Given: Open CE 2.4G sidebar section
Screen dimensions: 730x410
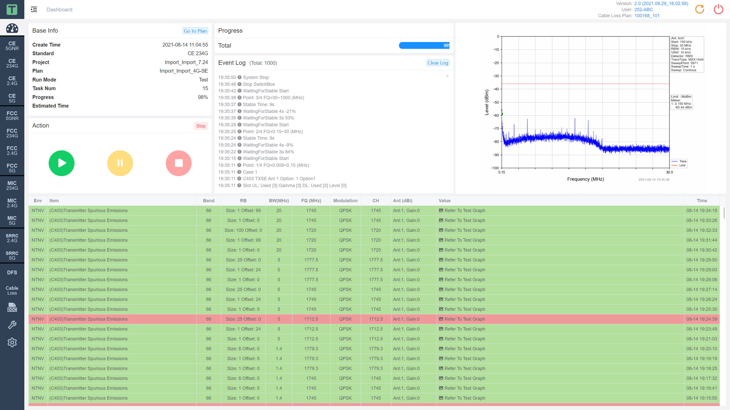Looking at the screenshot, I should click(12, 81).
